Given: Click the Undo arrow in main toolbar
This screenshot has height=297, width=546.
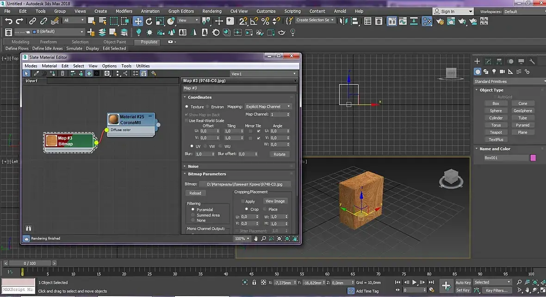Looking at the screenshot, I should click(x=8, y=21).
